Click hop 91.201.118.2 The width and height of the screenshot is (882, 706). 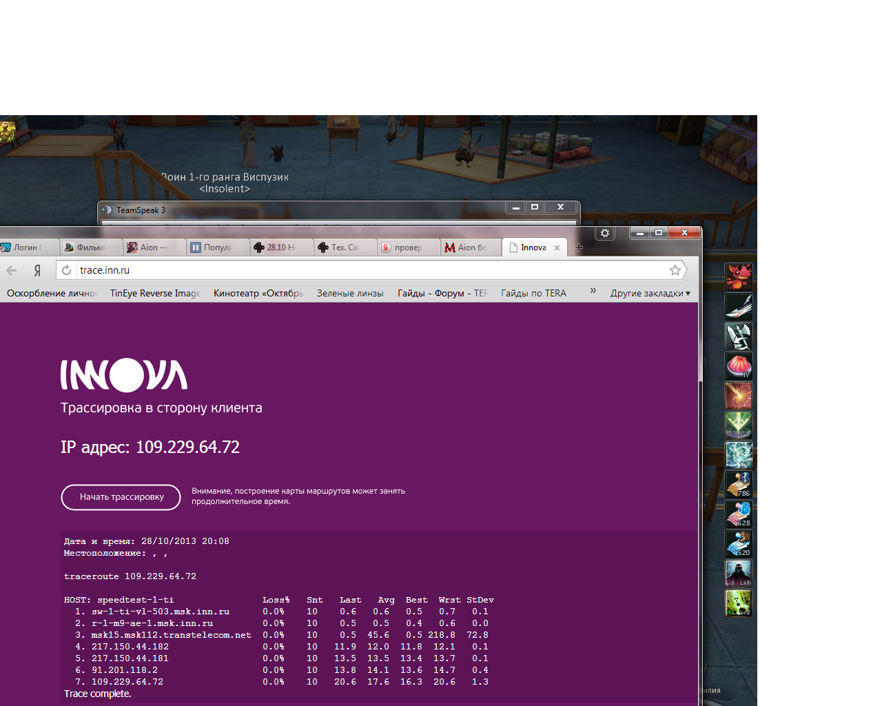pyautogui.click(x=125, y=670)
